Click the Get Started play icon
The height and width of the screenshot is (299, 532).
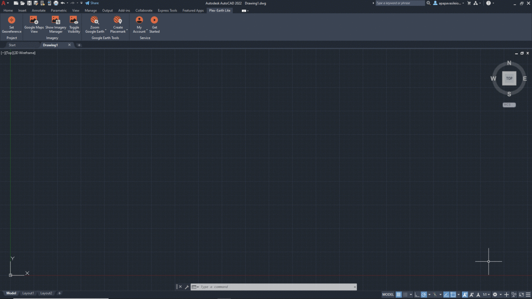pos(154,20)
